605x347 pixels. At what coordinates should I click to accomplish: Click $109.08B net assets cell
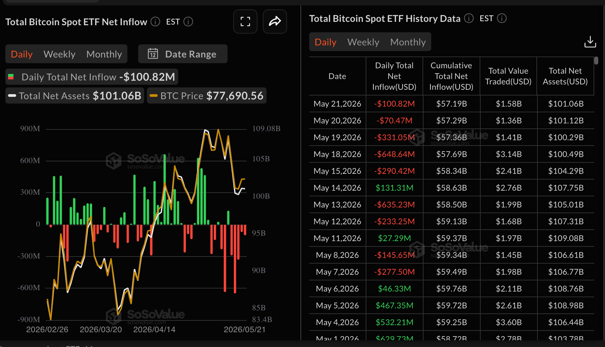point(566,238)
